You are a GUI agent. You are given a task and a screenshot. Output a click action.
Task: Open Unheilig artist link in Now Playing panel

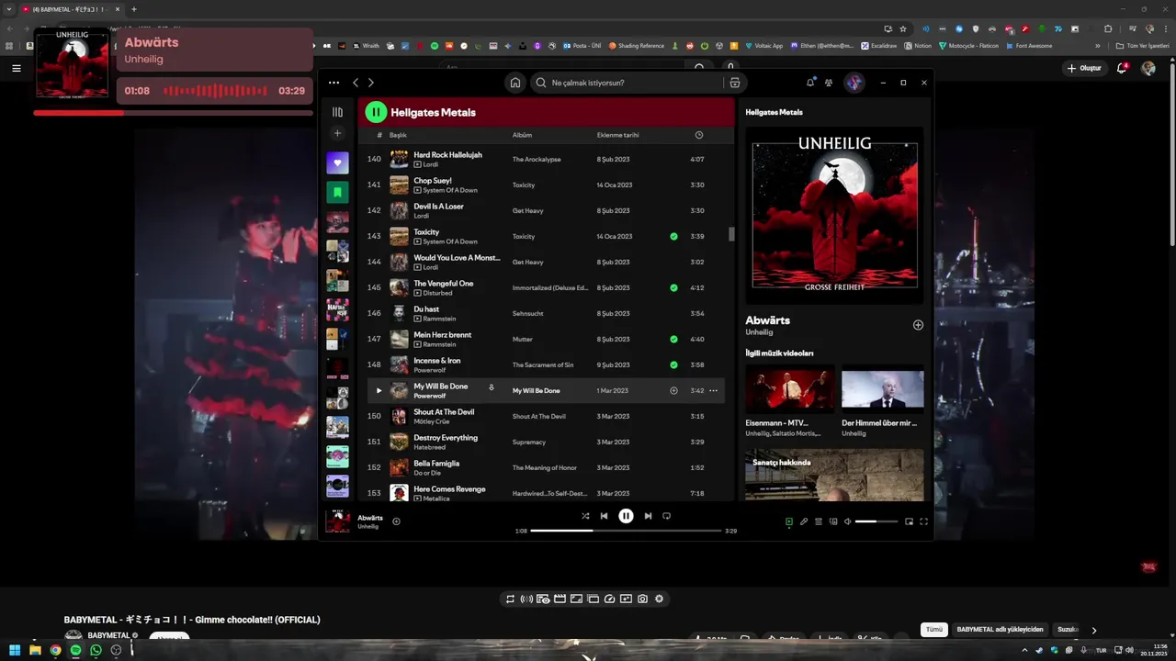[x=759, y=332]
